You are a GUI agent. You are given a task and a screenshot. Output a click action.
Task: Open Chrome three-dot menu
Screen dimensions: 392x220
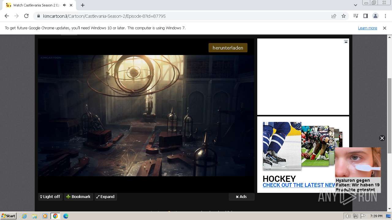click(385, 16)
